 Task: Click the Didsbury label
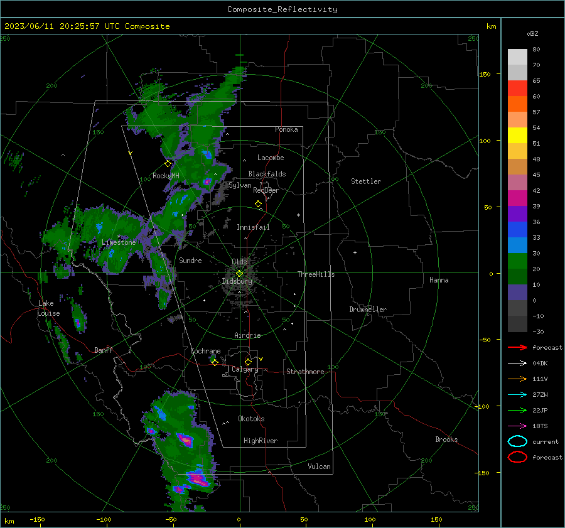coord(237,281)
